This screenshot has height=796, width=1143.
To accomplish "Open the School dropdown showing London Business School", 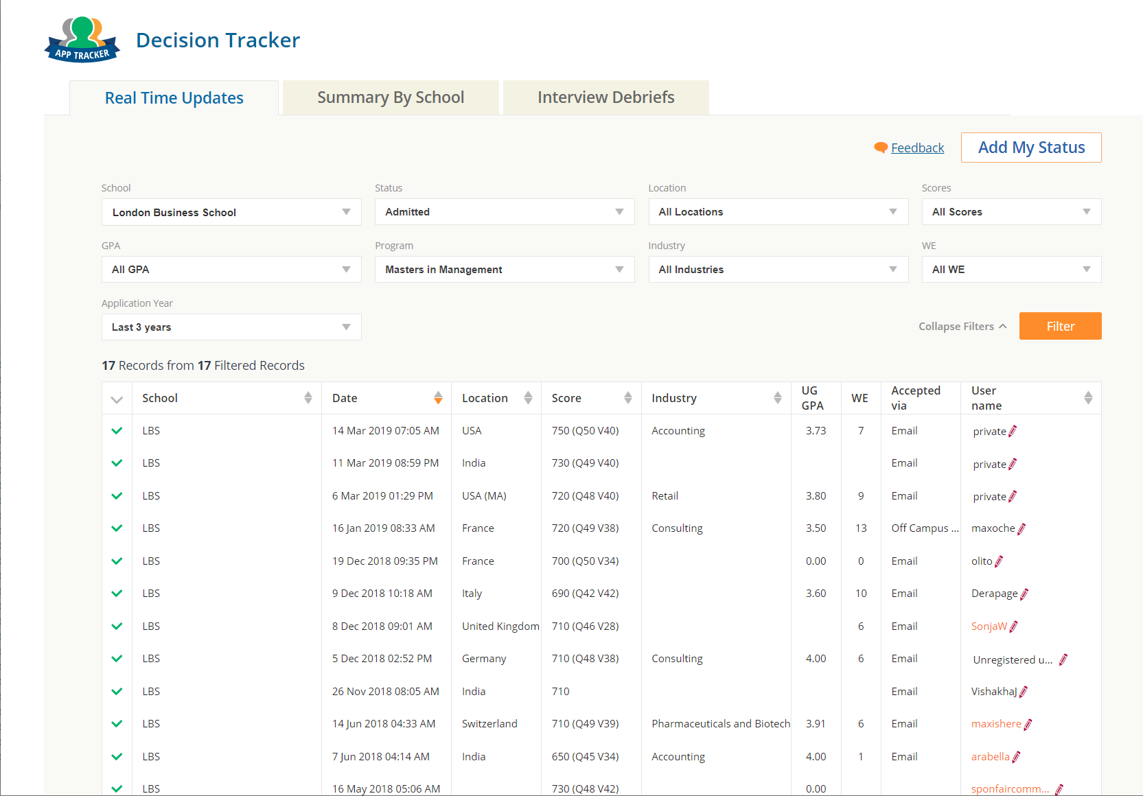I will 231,212.
